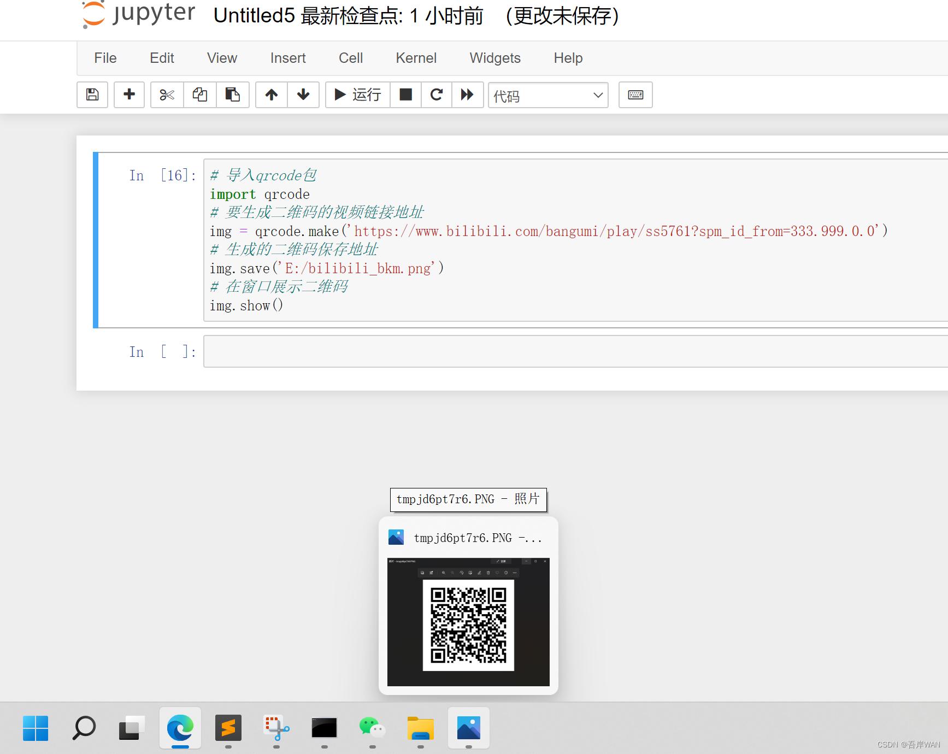948x754 pixels.
Task: Open the command palette keyboard icon
Action: (x=635, y=95)
